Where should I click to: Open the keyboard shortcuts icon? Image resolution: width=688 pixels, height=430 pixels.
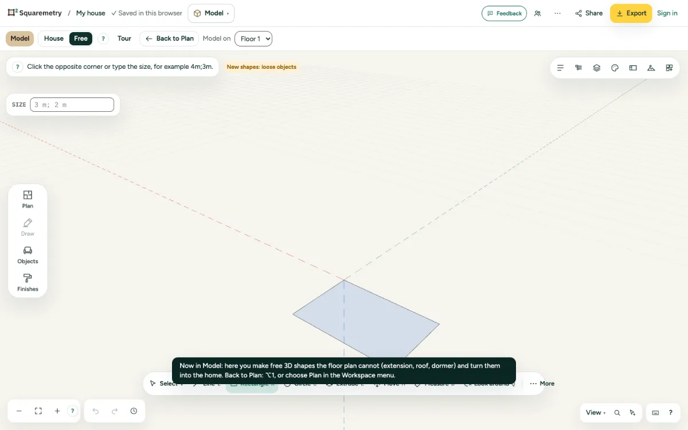click(655, 413)
